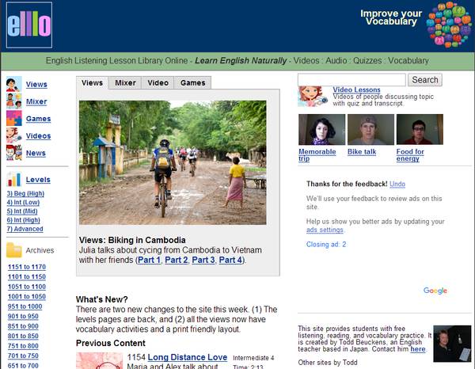This screenshot has width=475, height=369.
Task: Open the ads settings link
Action: tap(325, 230)
